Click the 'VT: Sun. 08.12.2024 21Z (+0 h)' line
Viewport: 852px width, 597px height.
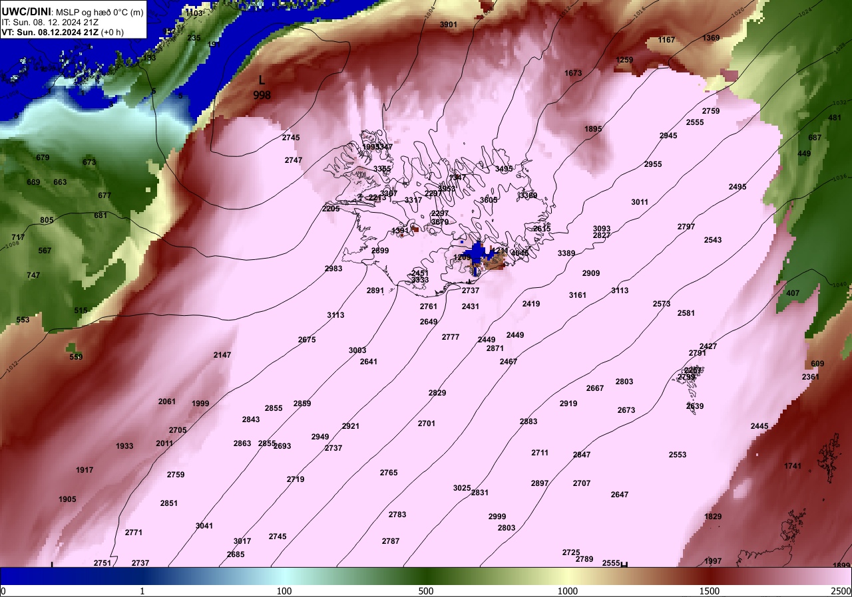point(61,32)
